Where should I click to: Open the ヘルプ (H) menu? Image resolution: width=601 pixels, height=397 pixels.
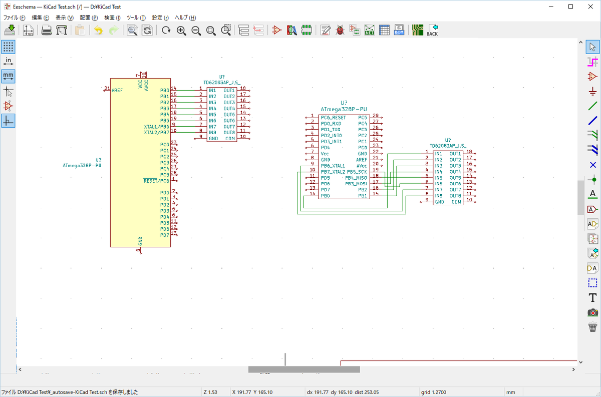[185, 18]
